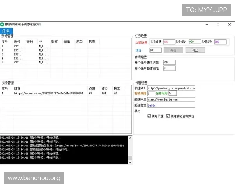The height and width of the screenshot is (188, 235).
Task: Toggle the 转发 checkbox
Action: tap(204, 42)
